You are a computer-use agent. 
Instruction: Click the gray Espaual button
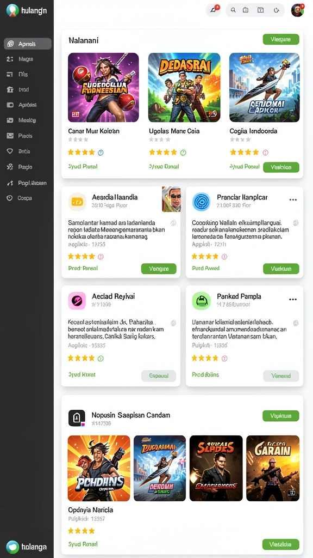(159, 376)
